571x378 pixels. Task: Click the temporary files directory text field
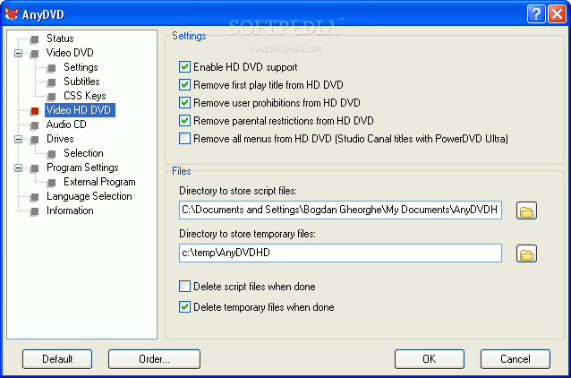340,253
